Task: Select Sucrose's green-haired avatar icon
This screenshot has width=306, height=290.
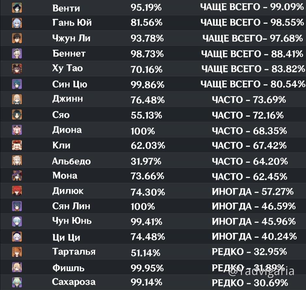Action: (17, 283)
